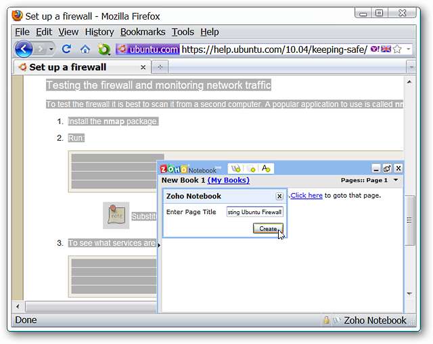Click the Yahoo icon in address bar
Screen dimensions: 433x344
(375, 49)
